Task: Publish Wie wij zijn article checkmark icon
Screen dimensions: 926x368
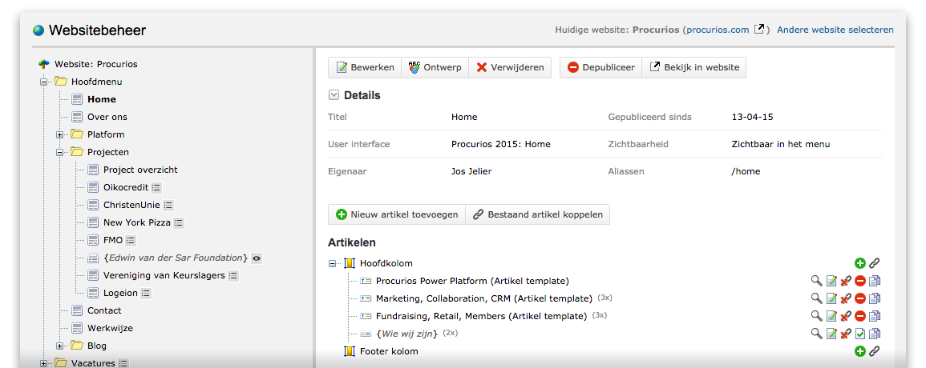Action: coord(859,334)
